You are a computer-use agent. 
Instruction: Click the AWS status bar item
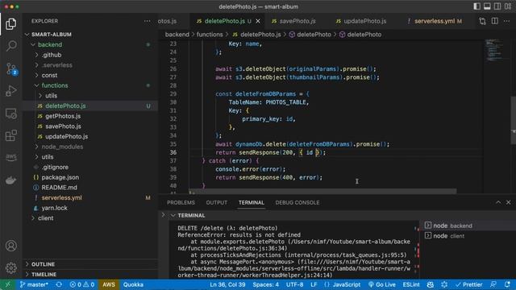pyautogui.click(x=109, y=284)
